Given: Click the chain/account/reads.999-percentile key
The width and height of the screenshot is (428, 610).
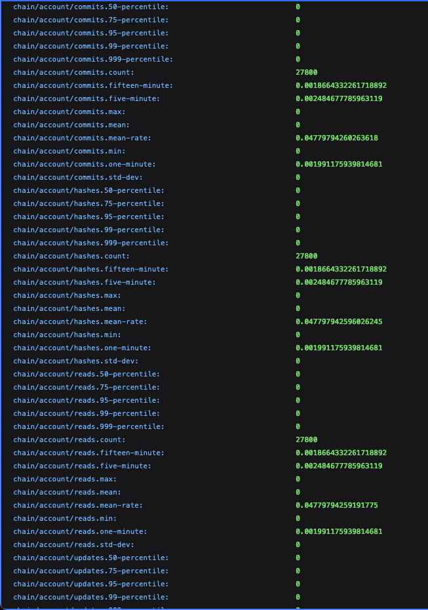Looking at the screenshot, I should click(x=88, y=426).
